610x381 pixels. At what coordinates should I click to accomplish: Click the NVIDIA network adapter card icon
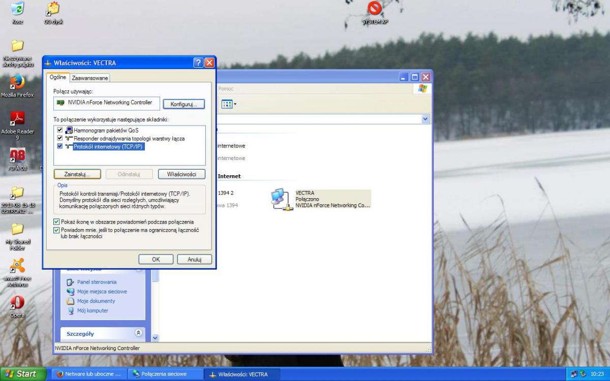click(x=60, y=103)
